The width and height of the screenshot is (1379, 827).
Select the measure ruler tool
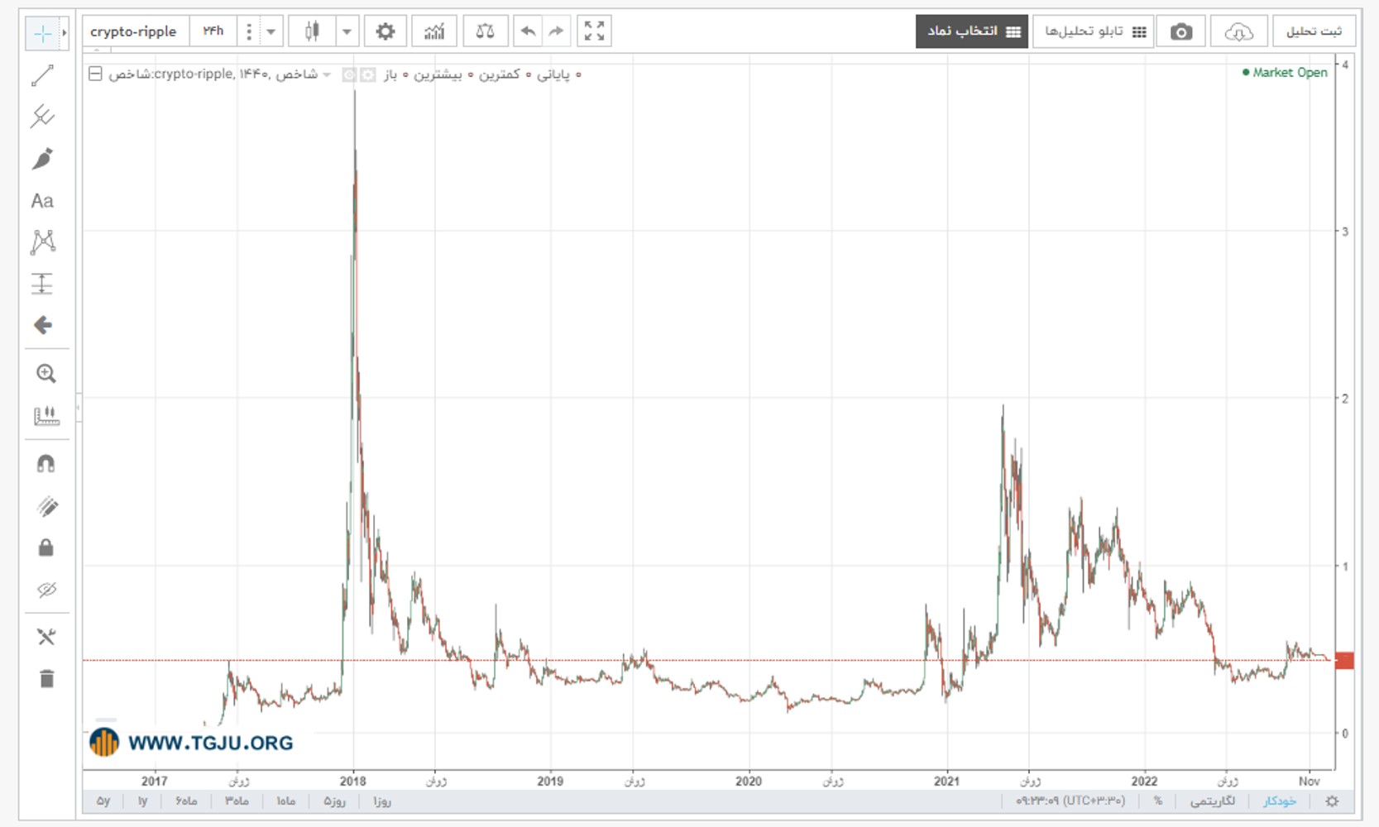[46, 415]
